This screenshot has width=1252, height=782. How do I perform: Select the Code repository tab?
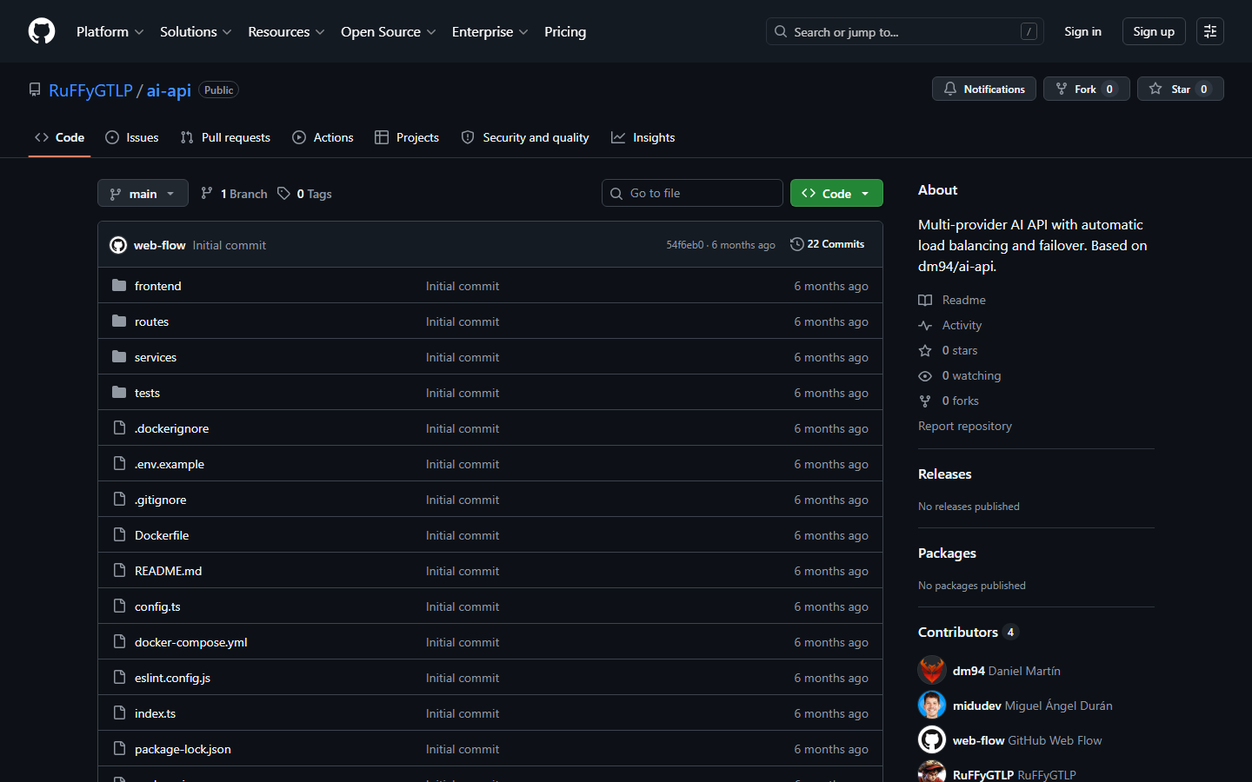(59, 137)
